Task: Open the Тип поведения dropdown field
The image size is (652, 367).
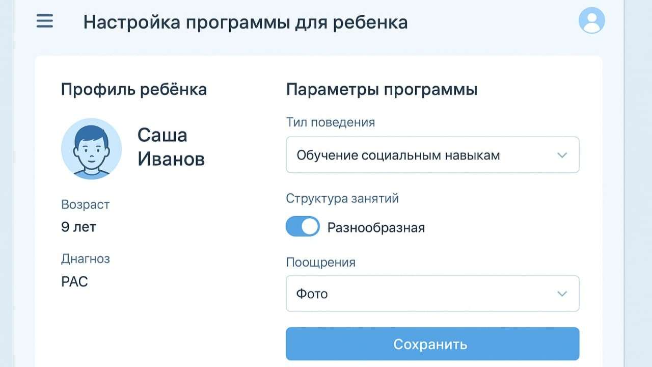Action: point(432,155)
